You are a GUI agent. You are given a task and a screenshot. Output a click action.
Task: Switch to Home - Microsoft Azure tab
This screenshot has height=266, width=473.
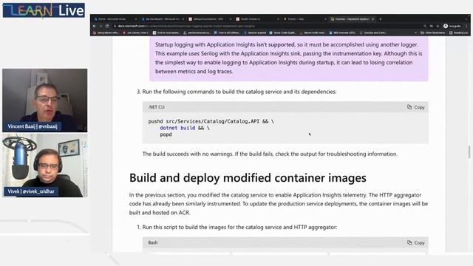115,19
